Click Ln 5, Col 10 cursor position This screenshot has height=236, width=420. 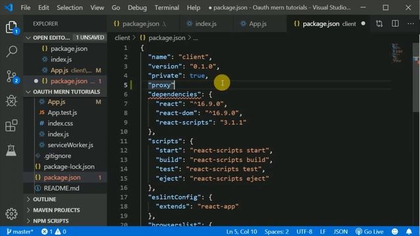point(241,231)
